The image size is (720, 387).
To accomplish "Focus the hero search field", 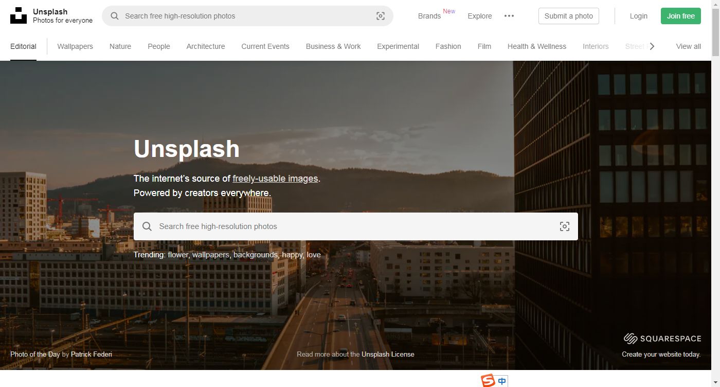I will click(356, 226).
